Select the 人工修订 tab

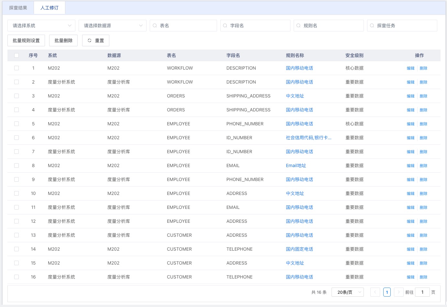tap(49, 8)
